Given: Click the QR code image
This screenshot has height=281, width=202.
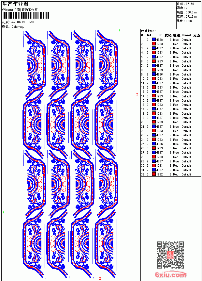Looking at the screenshot, I should point(170,255).
